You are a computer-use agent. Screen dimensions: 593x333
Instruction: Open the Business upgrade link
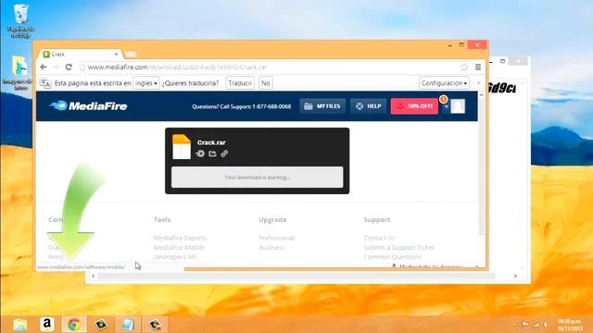(x=271, y=248)
